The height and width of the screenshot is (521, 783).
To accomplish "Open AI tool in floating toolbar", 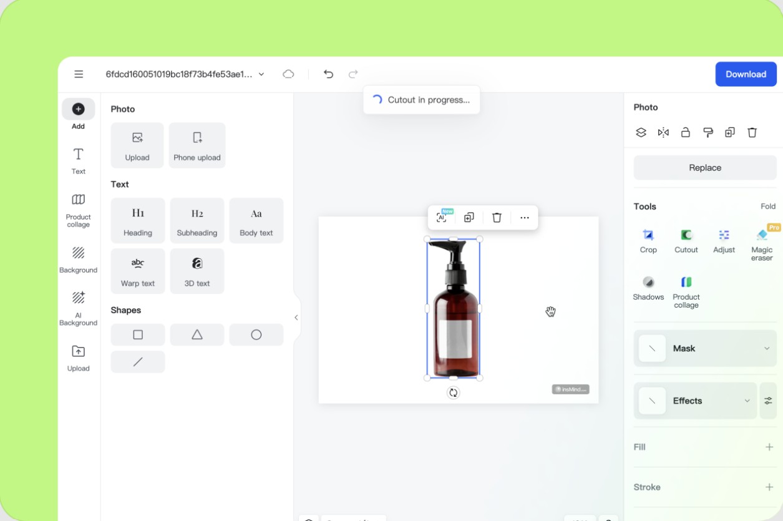I will point(442,217).
